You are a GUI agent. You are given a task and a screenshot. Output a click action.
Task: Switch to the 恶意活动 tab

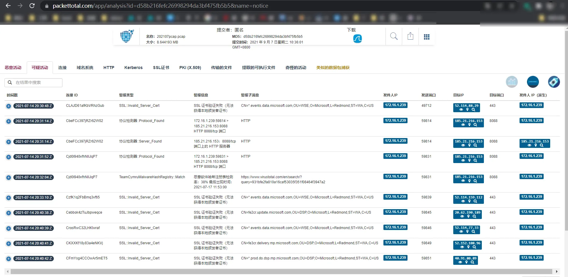click(x=13, y=68)
